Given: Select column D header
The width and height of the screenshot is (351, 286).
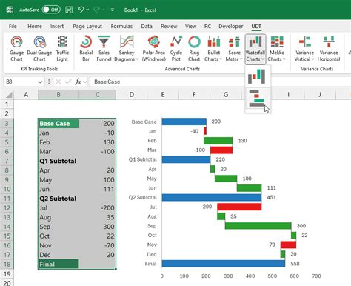Looking at the screenshot, I should (x=132, y=95).
